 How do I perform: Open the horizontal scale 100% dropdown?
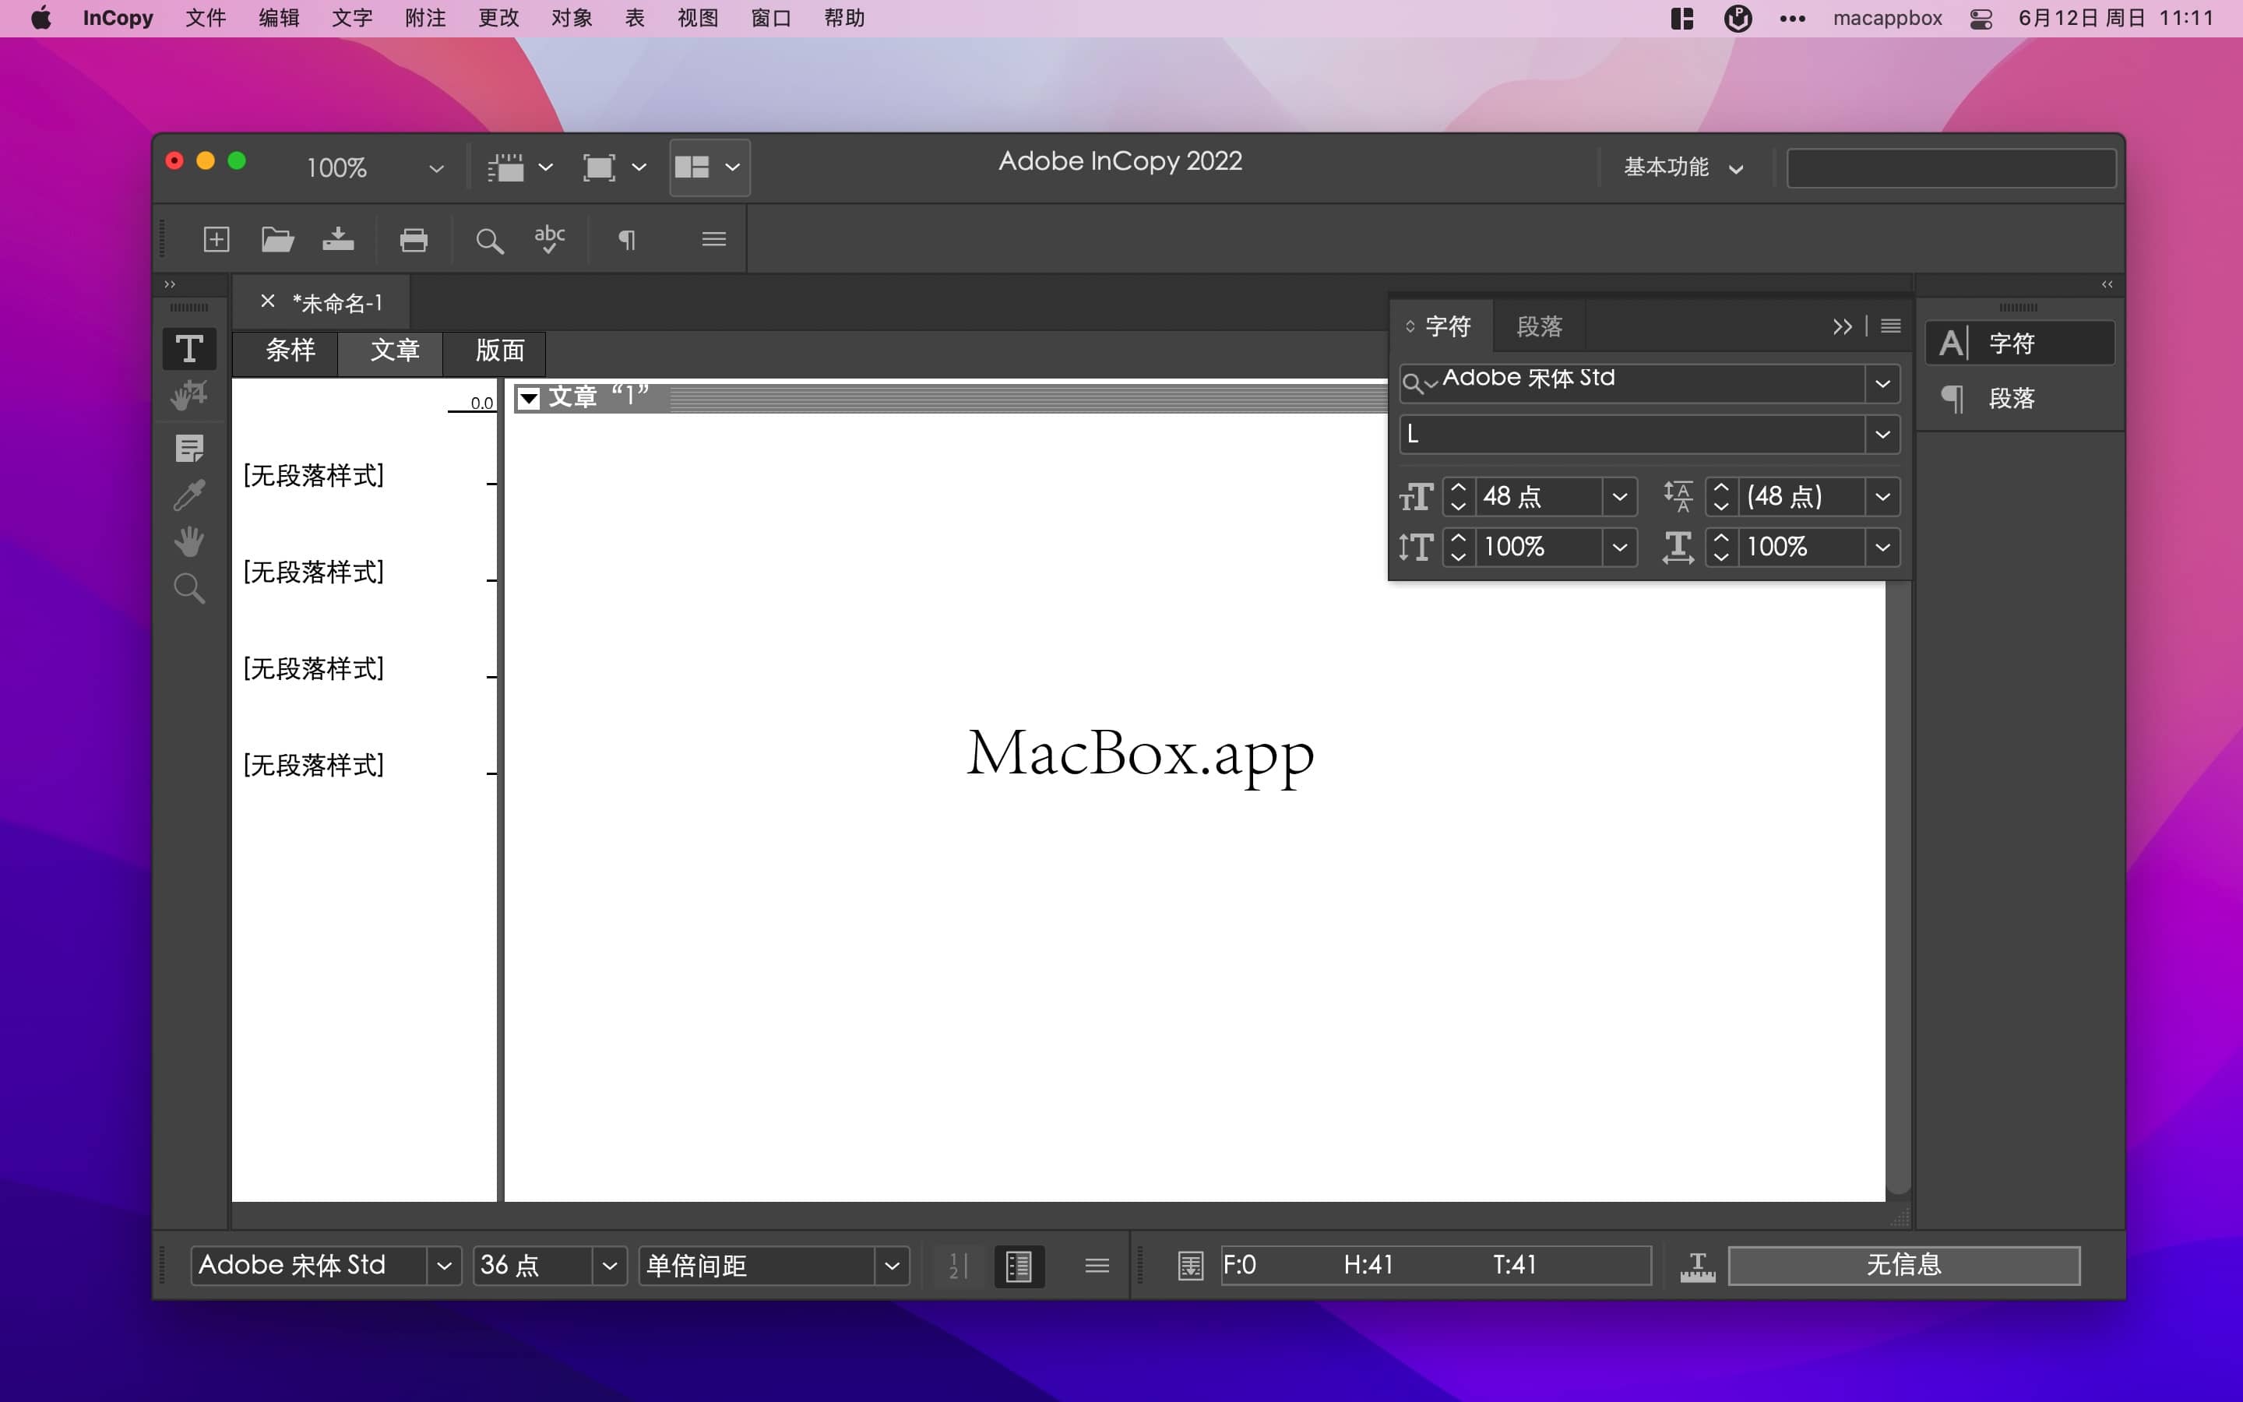tap(1882, 547)
